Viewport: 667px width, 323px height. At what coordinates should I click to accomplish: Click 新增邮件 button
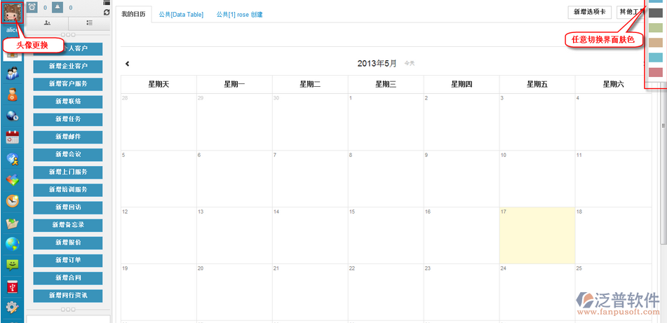(68, 137)
